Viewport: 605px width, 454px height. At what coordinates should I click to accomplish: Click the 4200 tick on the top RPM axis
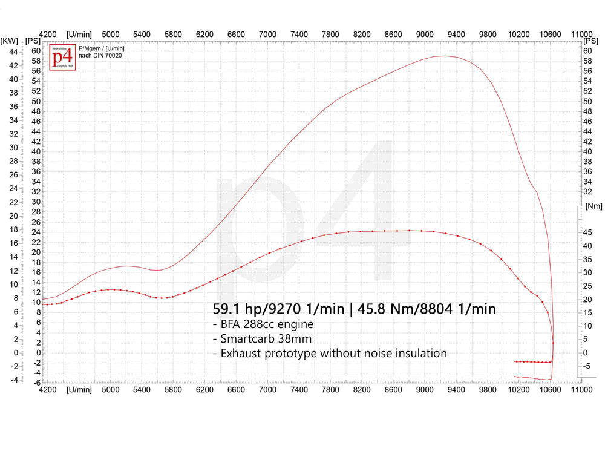48,35
